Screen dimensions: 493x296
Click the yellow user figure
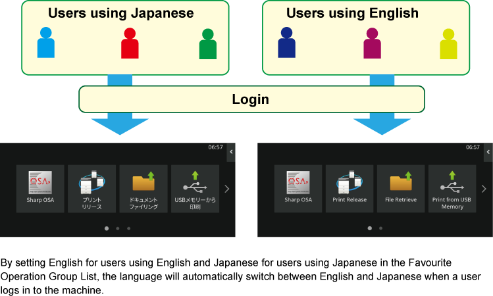[x=448, y=44]
